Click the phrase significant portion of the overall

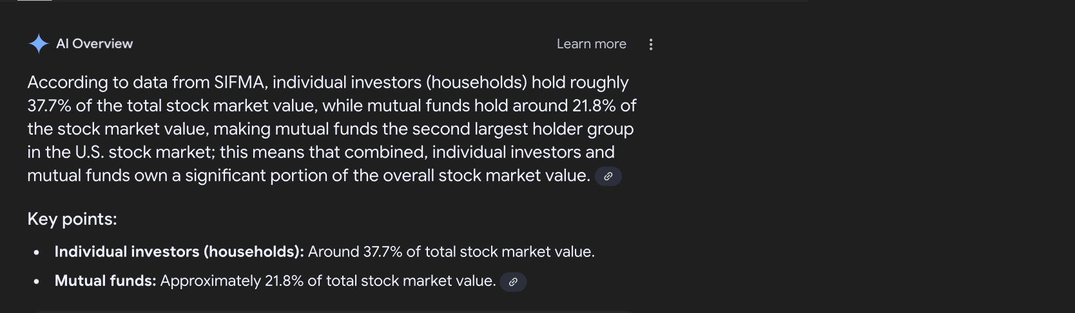(x=310, y=175)
